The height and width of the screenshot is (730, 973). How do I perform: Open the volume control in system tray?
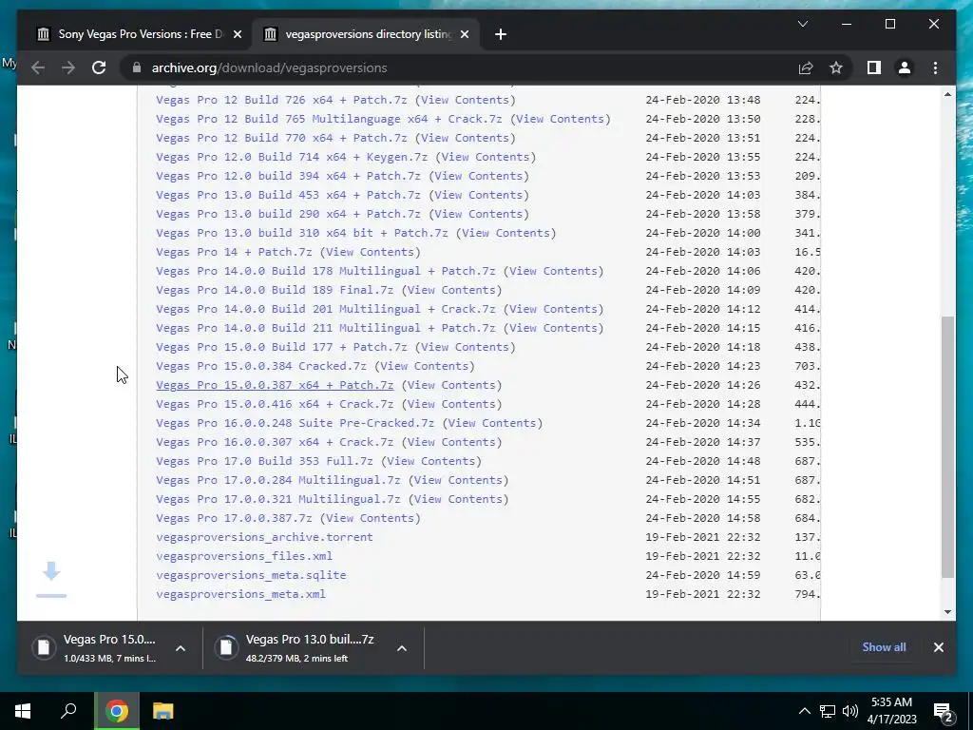[850, 711]
